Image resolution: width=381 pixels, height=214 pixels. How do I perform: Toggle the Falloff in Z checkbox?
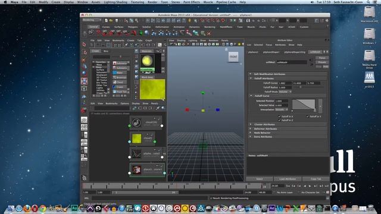pos(279,120)
